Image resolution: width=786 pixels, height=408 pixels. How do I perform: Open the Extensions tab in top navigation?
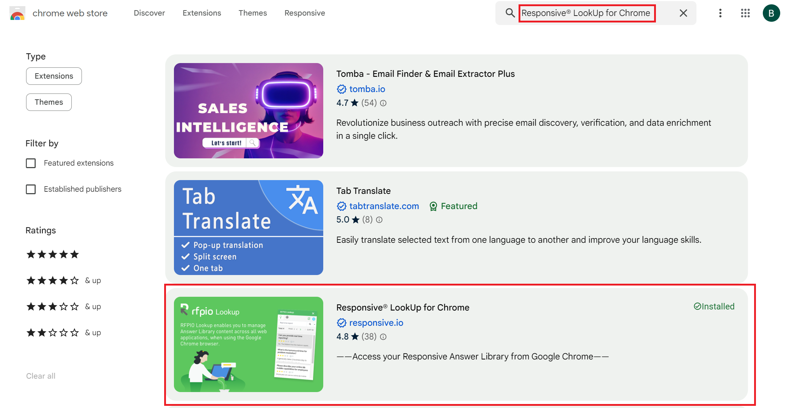point(202,13)
